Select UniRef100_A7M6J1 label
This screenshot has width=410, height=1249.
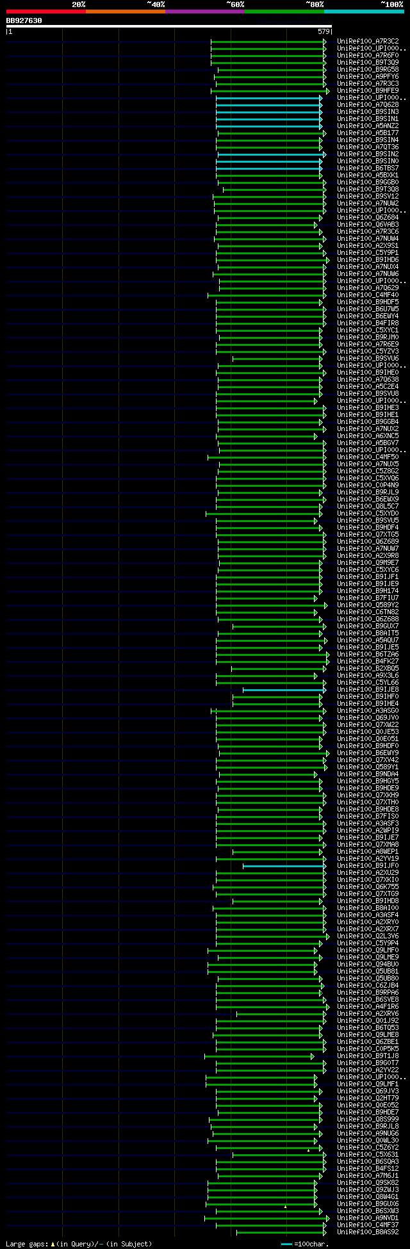pos(368,1176)
